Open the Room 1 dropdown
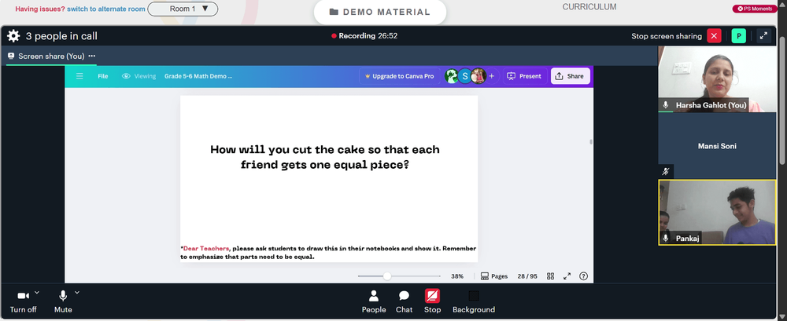The image size is (787, 321). [x=183, y=9]
